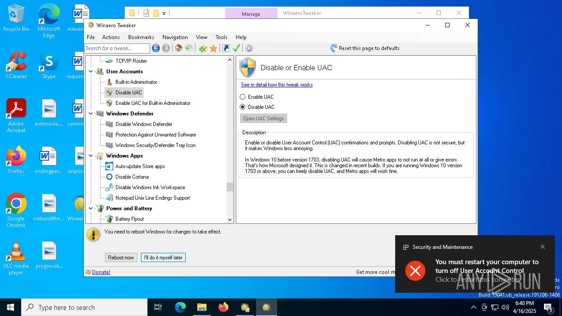Add this tweak to bookmarks
Viewport: 562px width, 316px height.
203,48
